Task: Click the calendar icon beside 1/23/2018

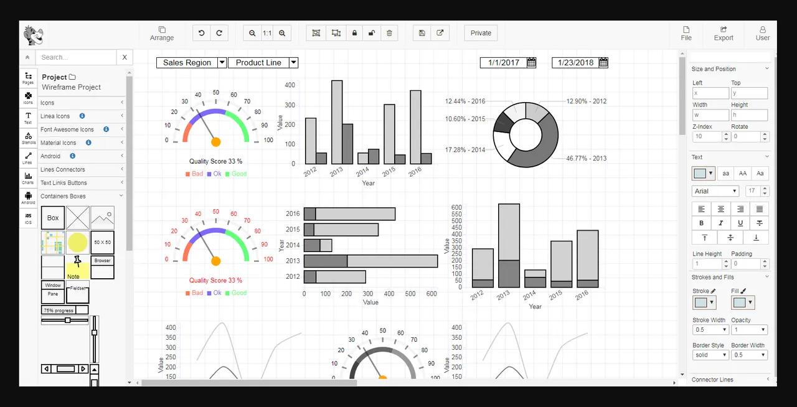Action: pos(603,62)
